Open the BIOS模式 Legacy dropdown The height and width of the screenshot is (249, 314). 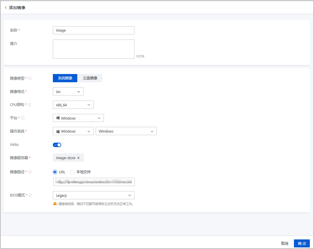[93, 195]
